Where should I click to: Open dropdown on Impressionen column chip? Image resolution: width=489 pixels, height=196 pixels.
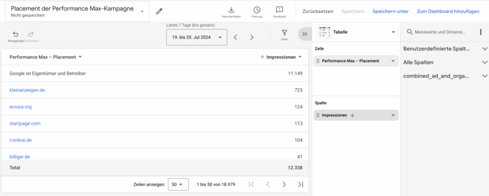pos(393,115)
